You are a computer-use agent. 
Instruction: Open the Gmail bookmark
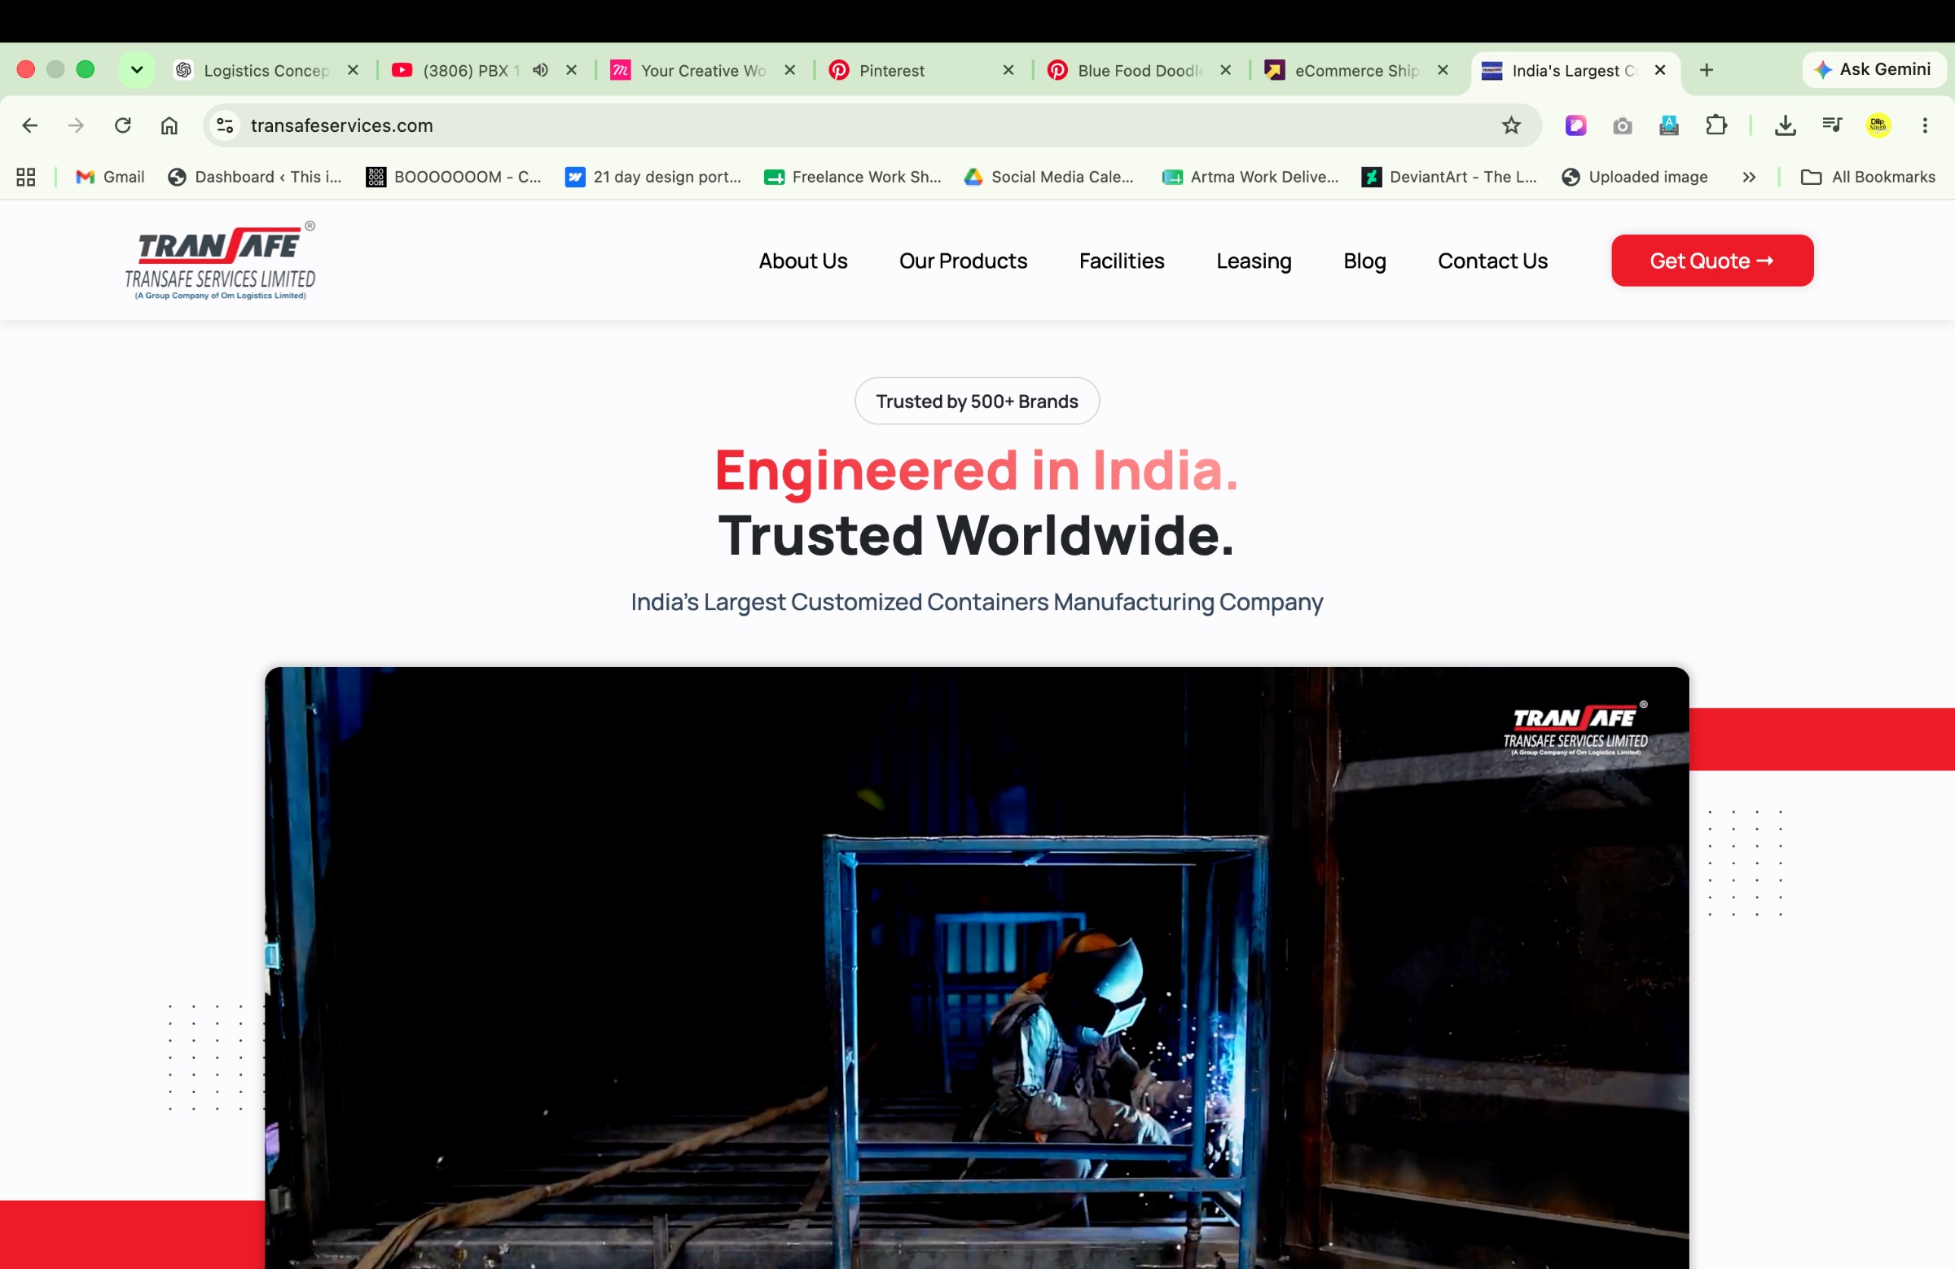click(110, 178)
